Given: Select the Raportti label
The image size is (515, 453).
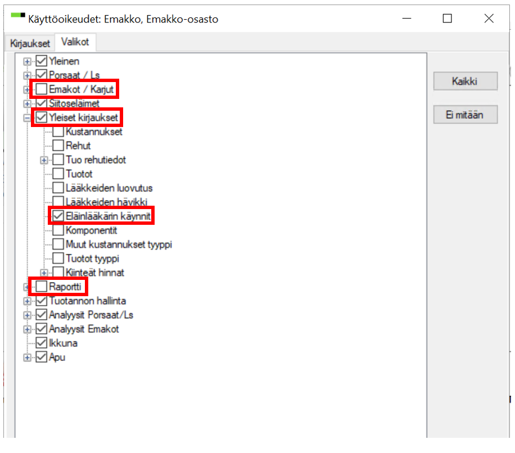Looking at the screenshot, I should 65,287.
